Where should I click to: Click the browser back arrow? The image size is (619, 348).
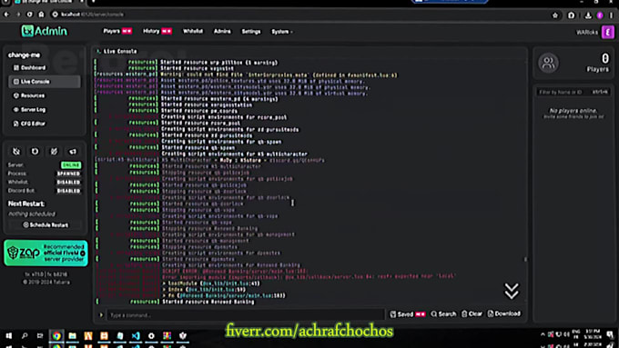(x=6, y=15)
